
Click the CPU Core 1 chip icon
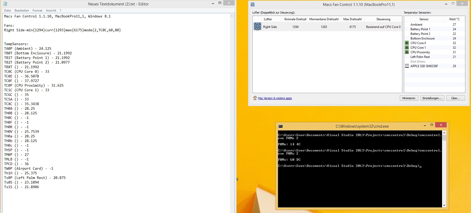point(407,47)
